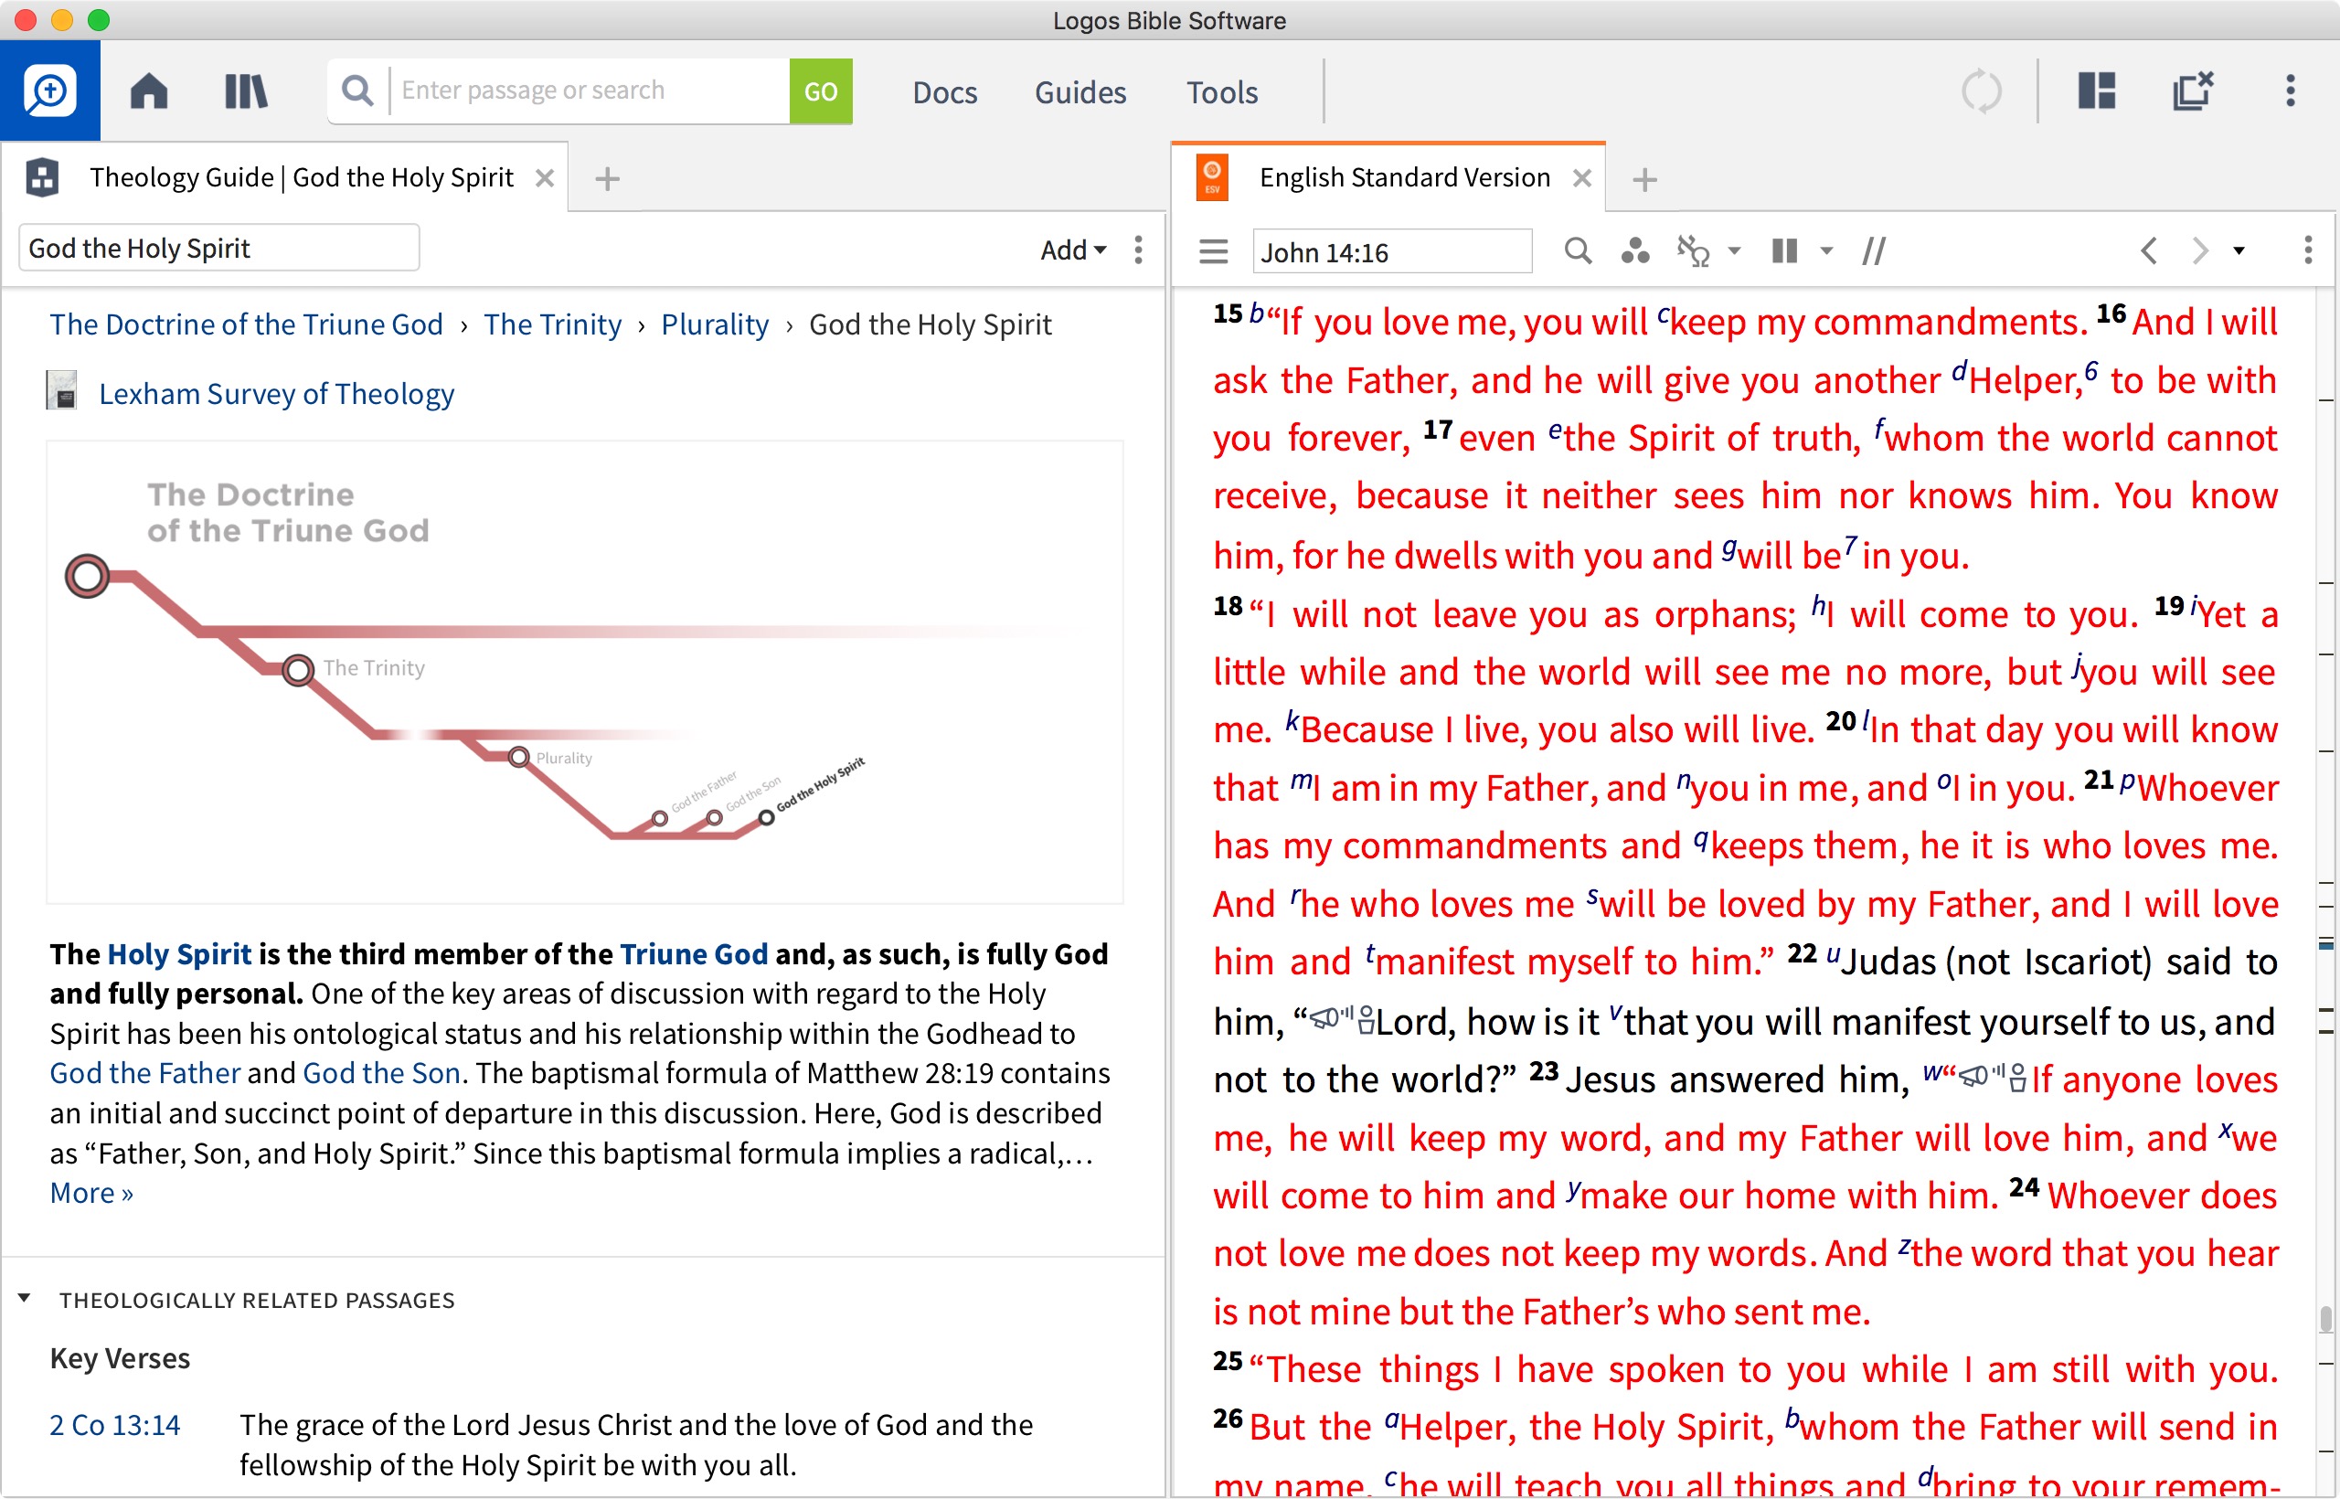Open the 2 Co 13:14 reference
Screen dimensions: 2340x1499
115,1425
